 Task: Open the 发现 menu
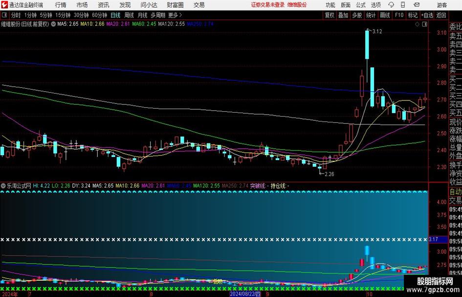coord(125,5)
